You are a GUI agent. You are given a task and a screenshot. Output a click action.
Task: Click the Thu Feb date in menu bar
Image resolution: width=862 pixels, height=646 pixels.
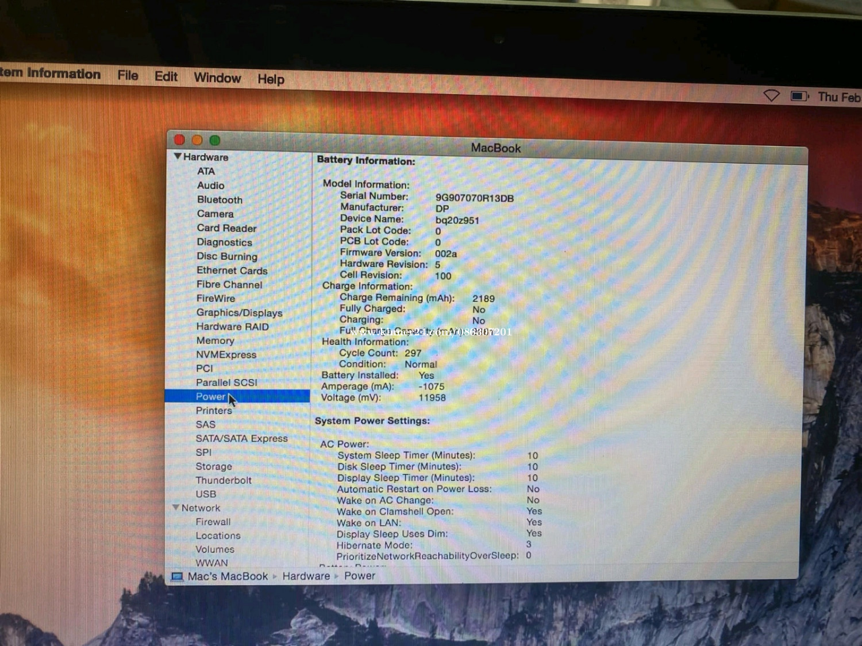coord(839,97)
